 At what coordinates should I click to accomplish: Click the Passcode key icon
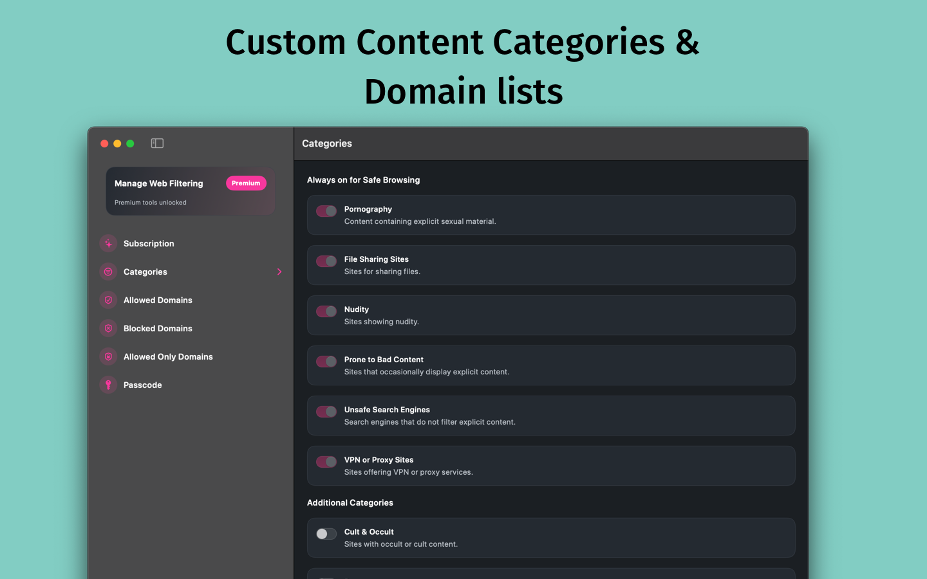(x=108, y=385)
